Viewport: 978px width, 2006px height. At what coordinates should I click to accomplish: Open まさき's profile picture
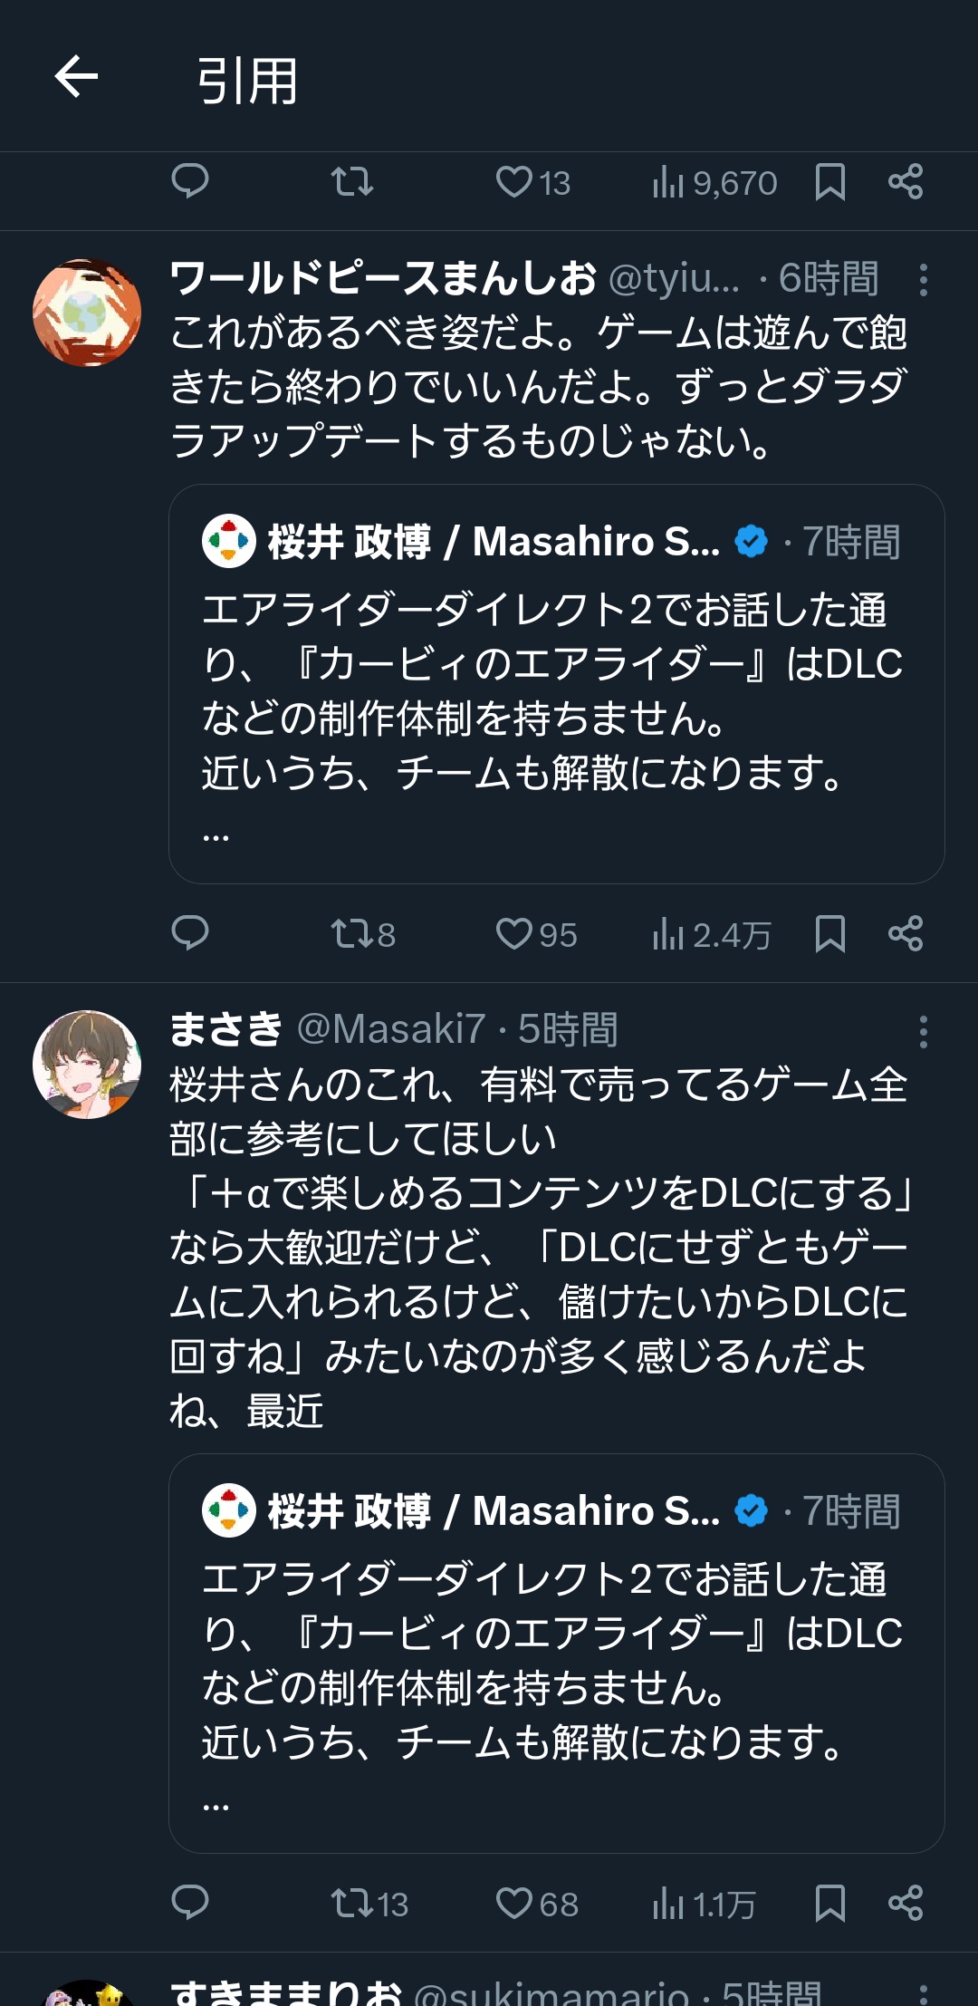click(87, 1065)
